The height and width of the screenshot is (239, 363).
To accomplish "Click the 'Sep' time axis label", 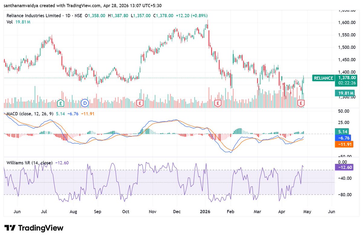I will point(97,212).
